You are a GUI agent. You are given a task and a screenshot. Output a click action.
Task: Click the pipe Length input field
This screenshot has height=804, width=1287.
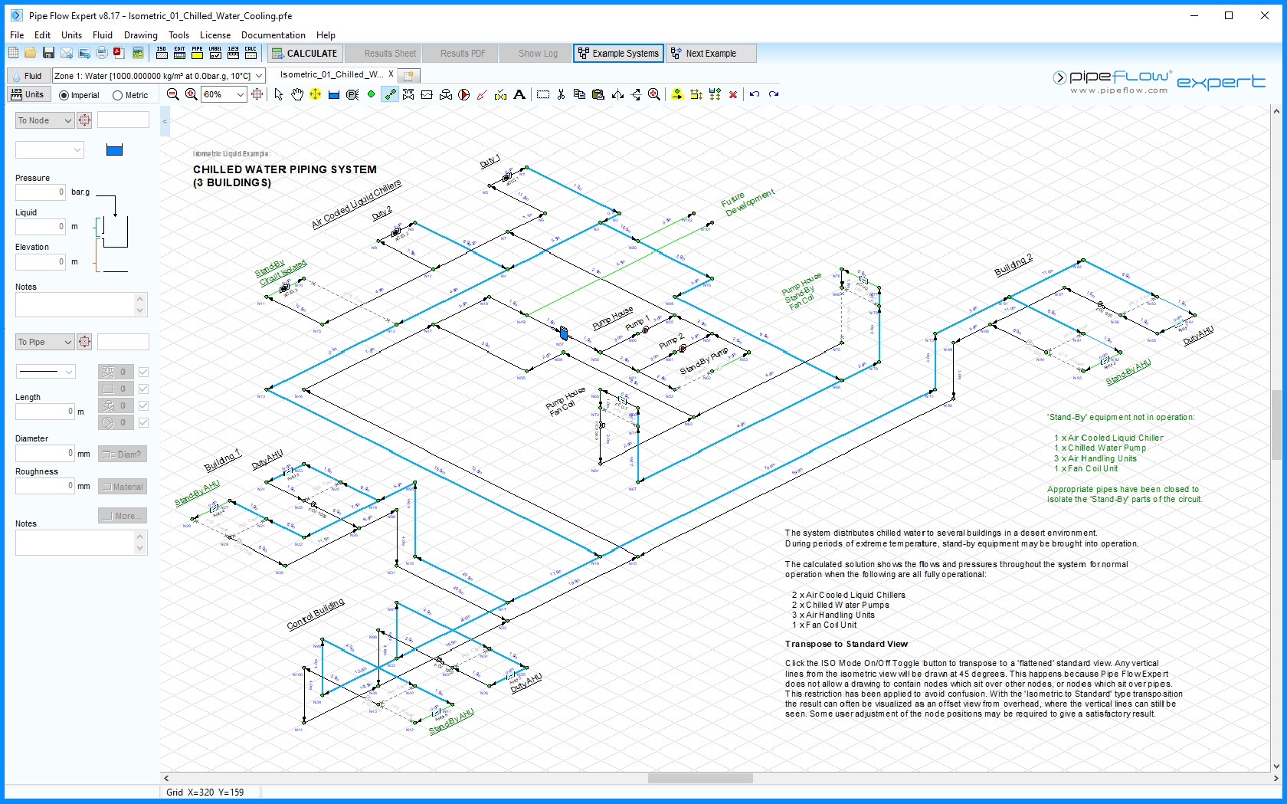coord(45,412)
